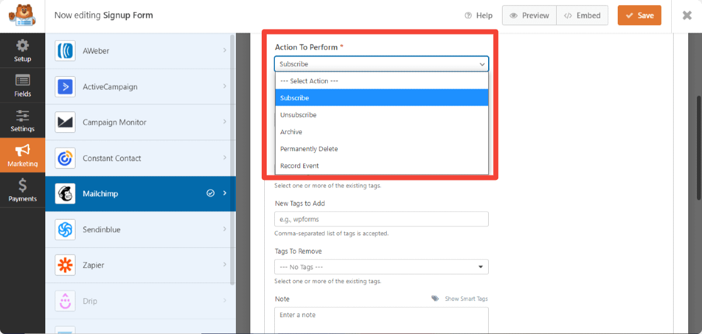Click the Constant Contact logo
This screenshot has width=702, height=334.
pyautogui.click(x=65, y=158)
